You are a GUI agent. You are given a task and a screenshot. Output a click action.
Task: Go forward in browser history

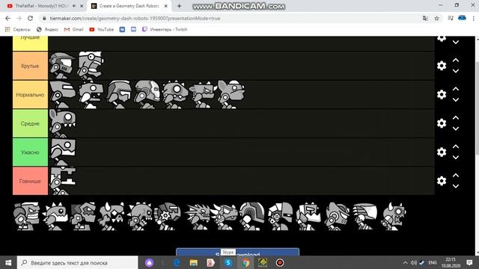tap(19, 18)
